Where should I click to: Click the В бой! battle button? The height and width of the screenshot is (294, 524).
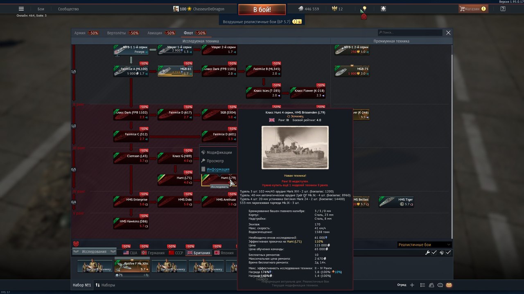click(262, 9)
